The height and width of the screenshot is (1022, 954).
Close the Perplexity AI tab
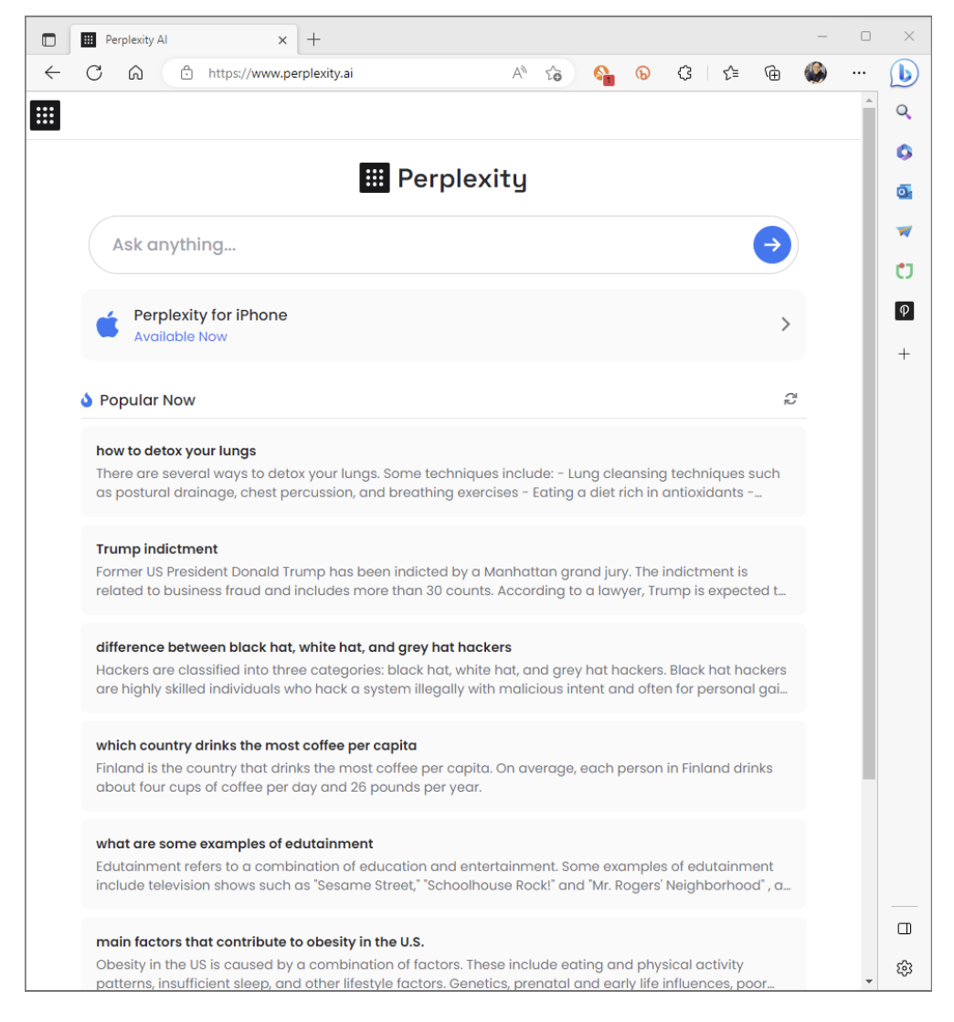click(x=282, y=40)
